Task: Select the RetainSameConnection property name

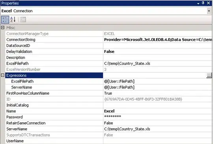Action: point(26,123)
